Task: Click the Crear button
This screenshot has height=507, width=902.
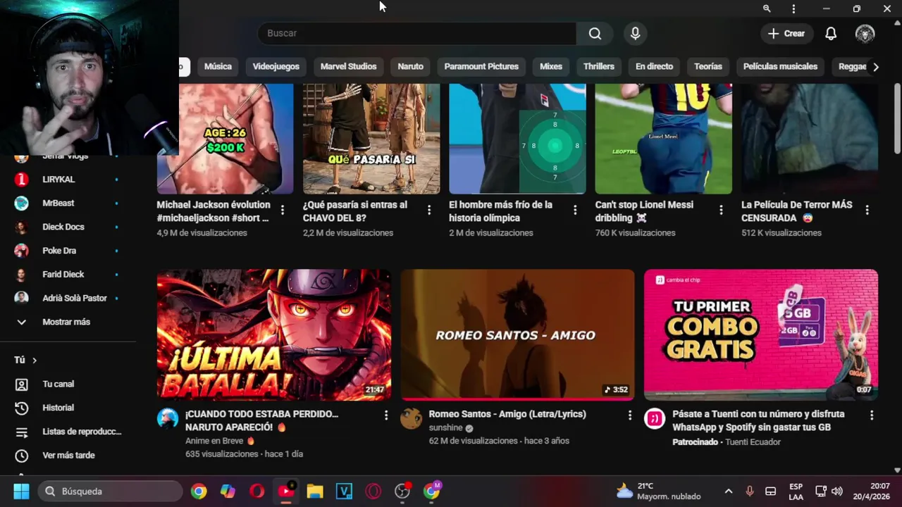Action: click(x=786, y=33)
